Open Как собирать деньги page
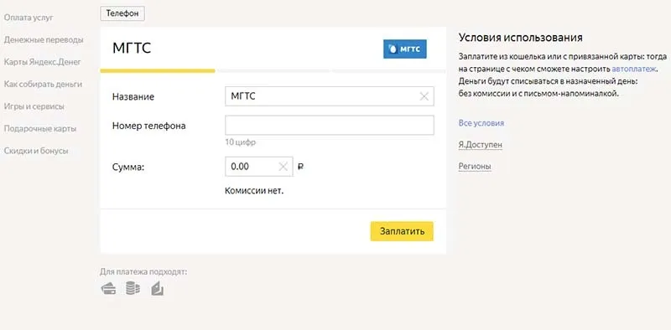Image resolution: width=671 pixels, height=330 pixels. 43,85
